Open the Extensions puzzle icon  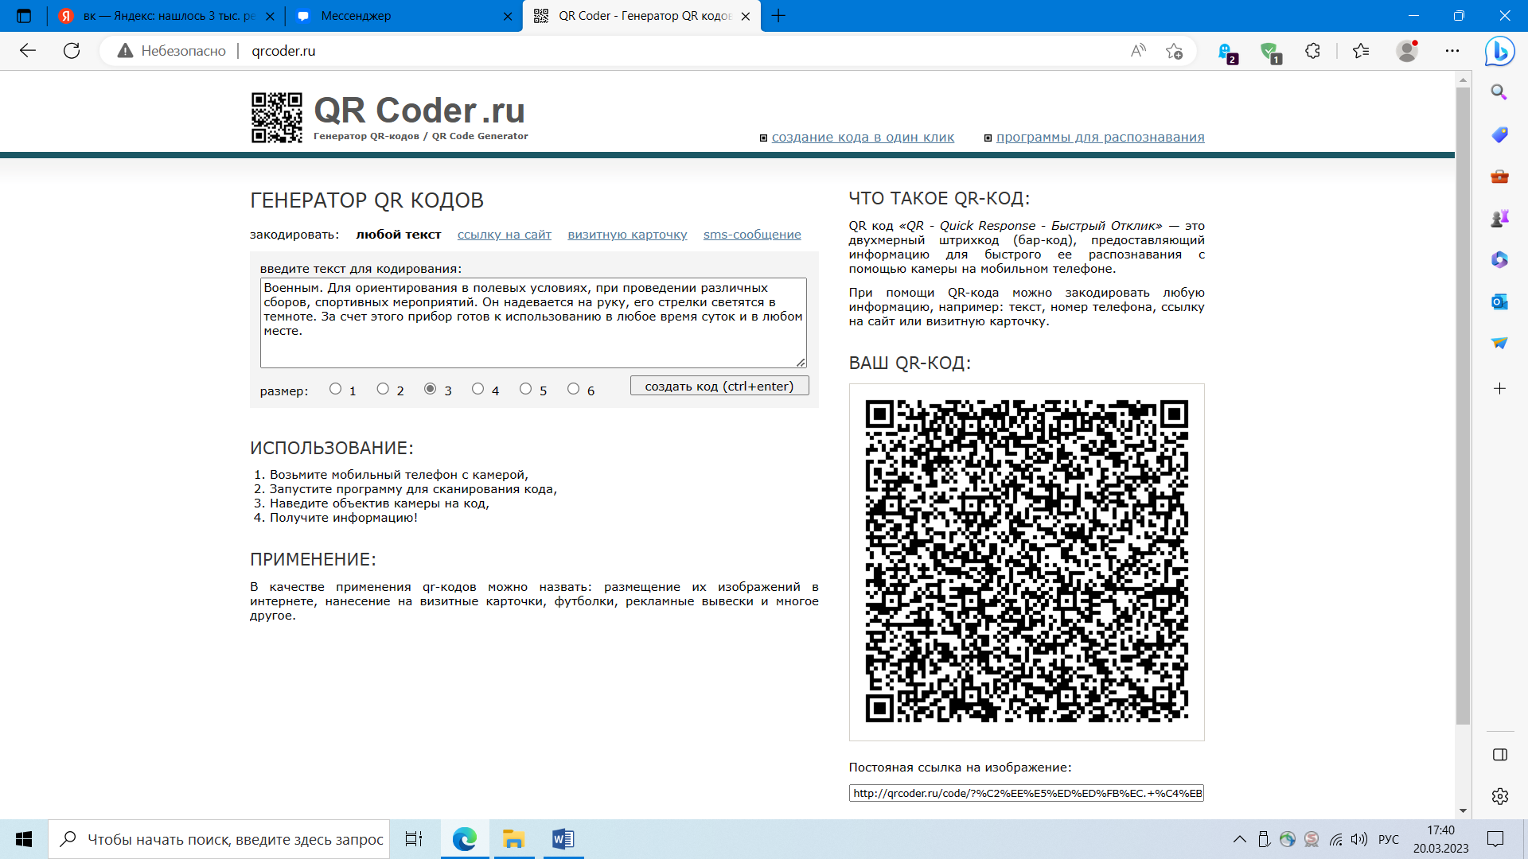1312,51
